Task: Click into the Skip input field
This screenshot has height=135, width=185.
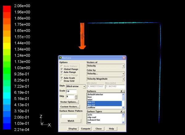Action: coord(70,97)
